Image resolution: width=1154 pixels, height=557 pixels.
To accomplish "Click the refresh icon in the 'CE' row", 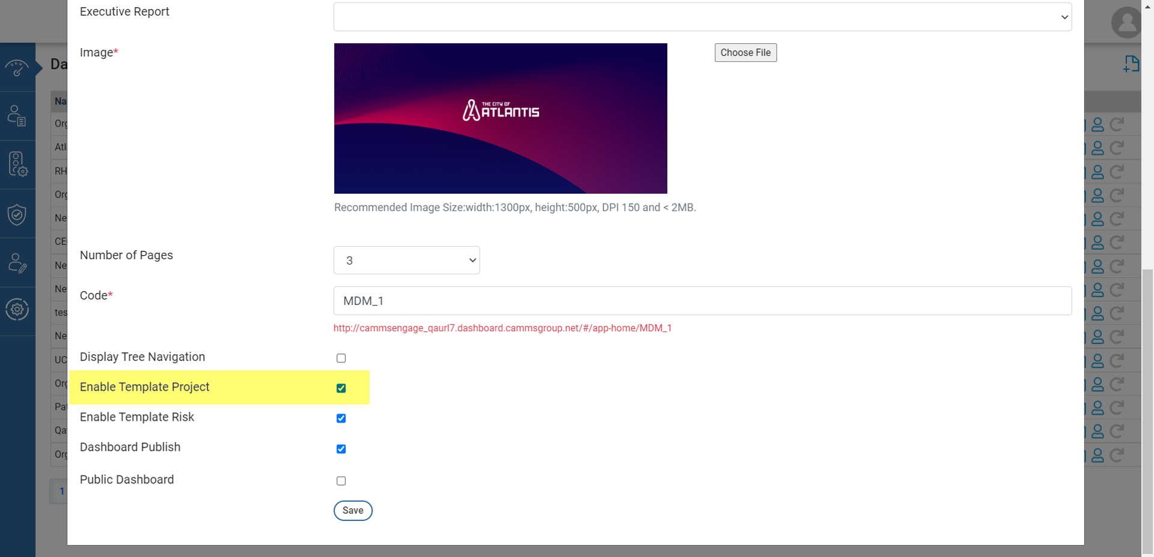I will pos(1117,242).
